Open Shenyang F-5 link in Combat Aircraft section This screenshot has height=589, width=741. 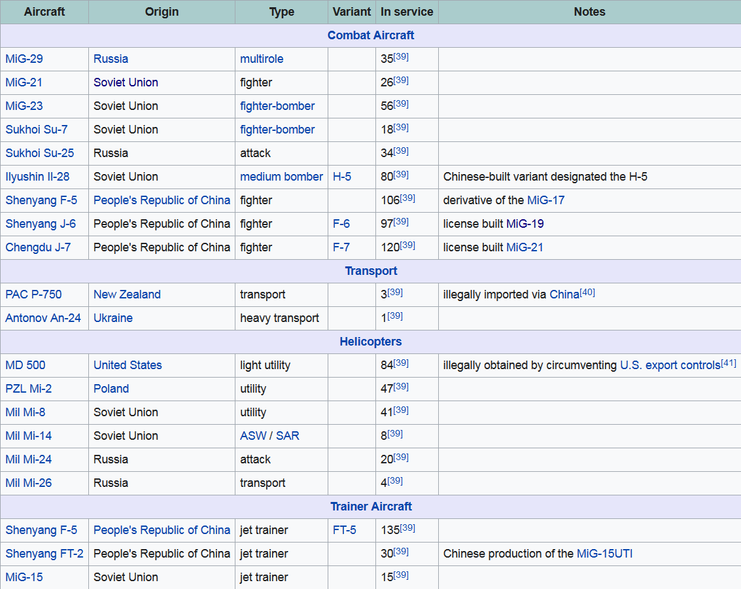click(x=41, y=200)
